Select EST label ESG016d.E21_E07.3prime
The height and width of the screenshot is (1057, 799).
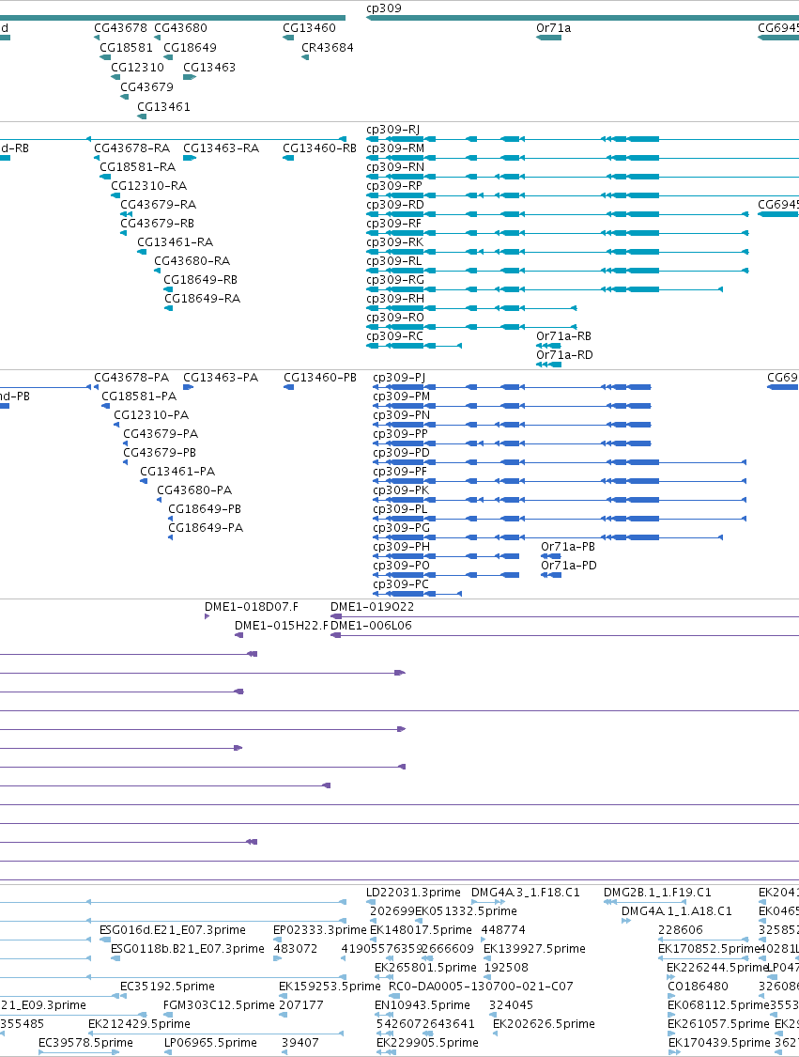[173, 930]
